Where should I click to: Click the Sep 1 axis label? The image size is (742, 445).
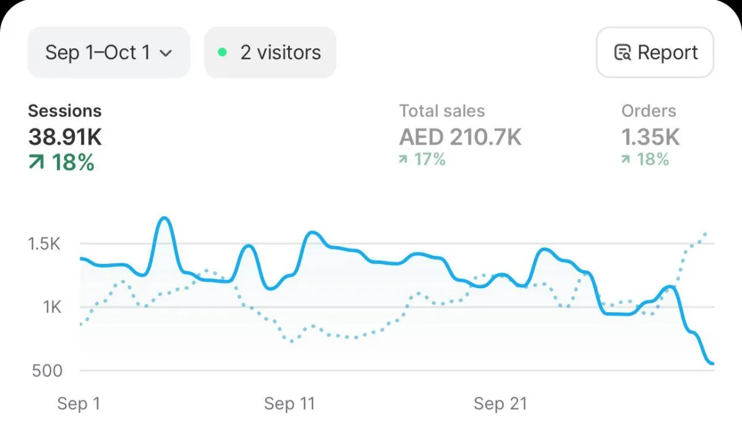pos(79,404)
